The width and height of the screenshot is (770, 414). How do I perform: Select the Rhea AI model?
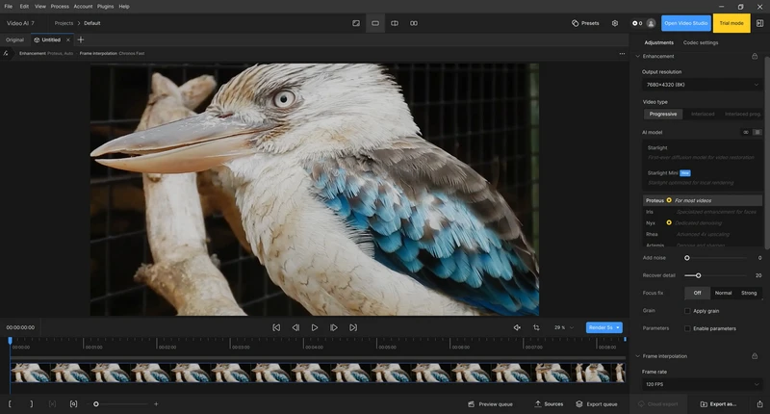coord(703,234)
